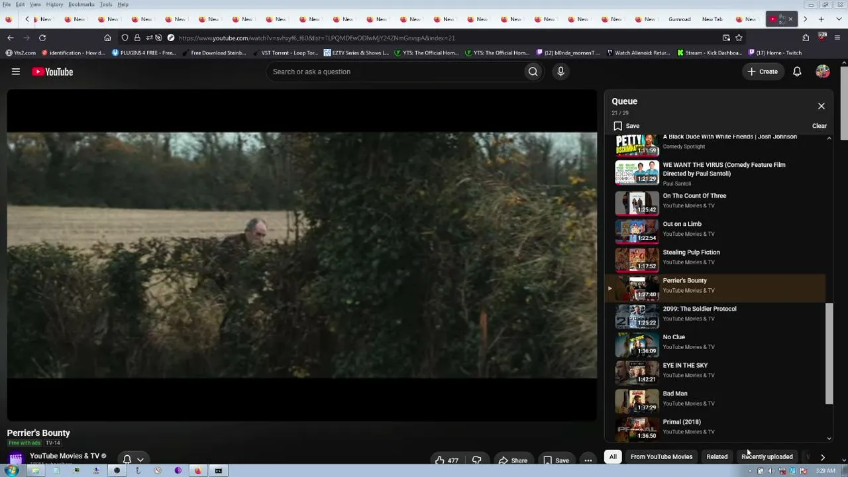Select the Recently uploaded chip

click(767, 456)
